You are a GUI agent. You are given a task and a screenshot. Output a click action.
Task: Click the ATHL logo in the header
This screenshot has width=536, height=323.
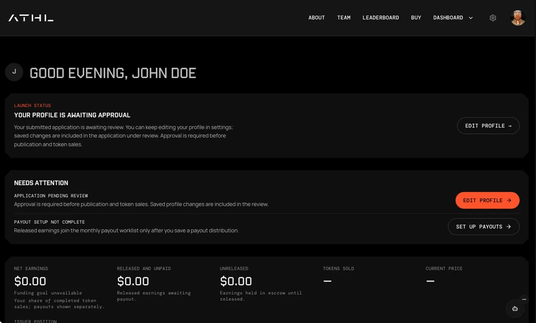pyautogui.click(x=31, y=18)
